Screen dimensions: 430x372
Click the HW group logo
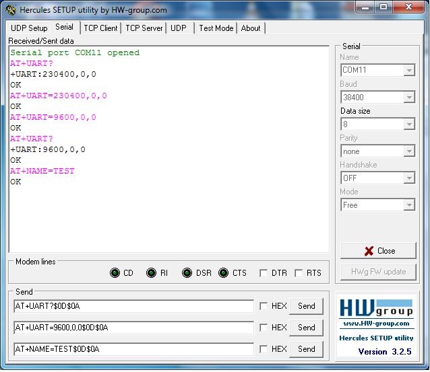376,307
